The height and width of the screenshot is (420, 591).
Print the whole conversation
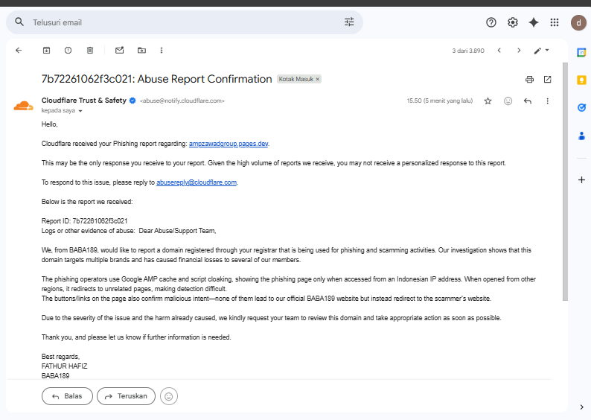[x=529, y=79]
